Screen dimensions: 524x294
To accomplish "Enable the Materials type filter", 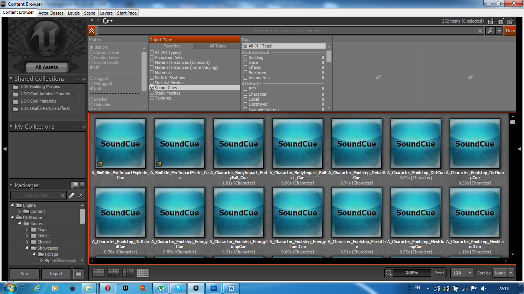I will point(152,73).
